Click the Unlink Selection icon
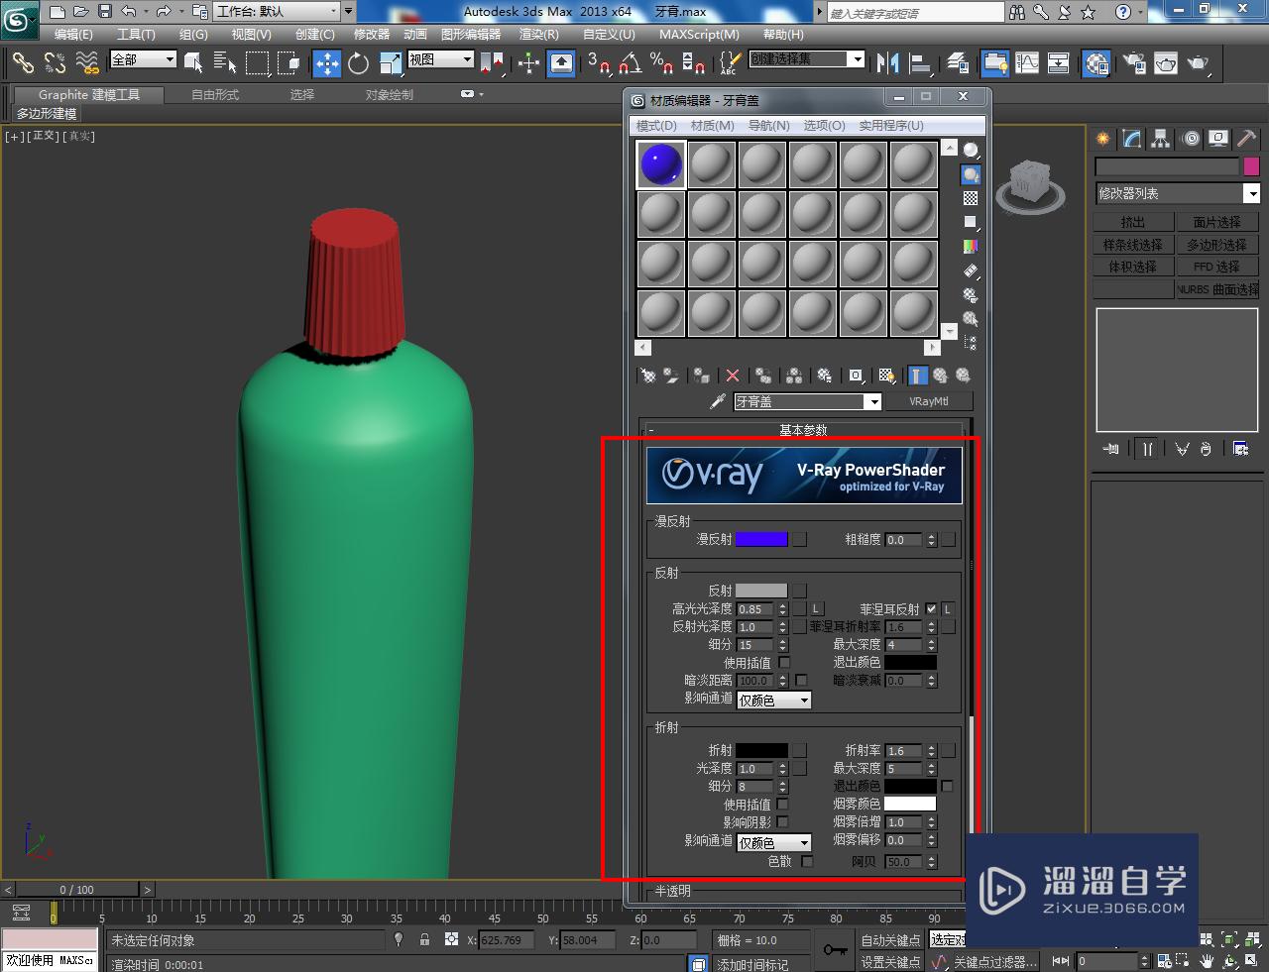 pos(55,63)
